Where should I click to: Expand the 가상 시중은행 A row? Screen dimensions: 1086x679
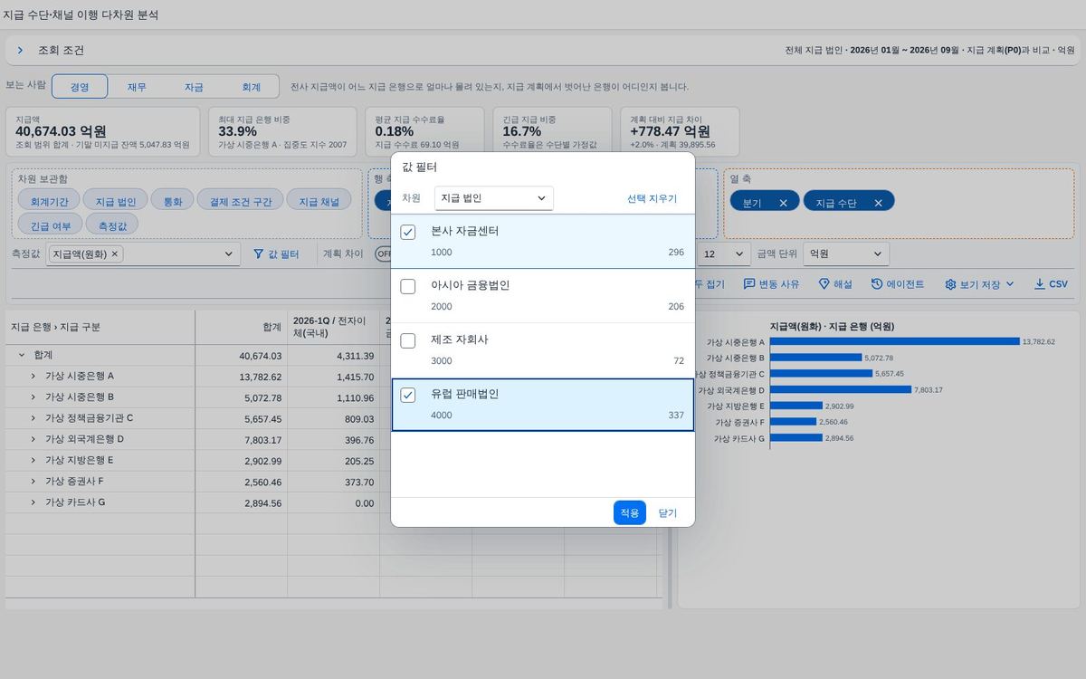33,376
